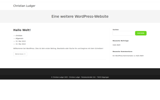Image resolution: width=160 pixels, height=100 pixels.
Task: Click the Neueste Kommentare widget heading
Action: point(122,51)
